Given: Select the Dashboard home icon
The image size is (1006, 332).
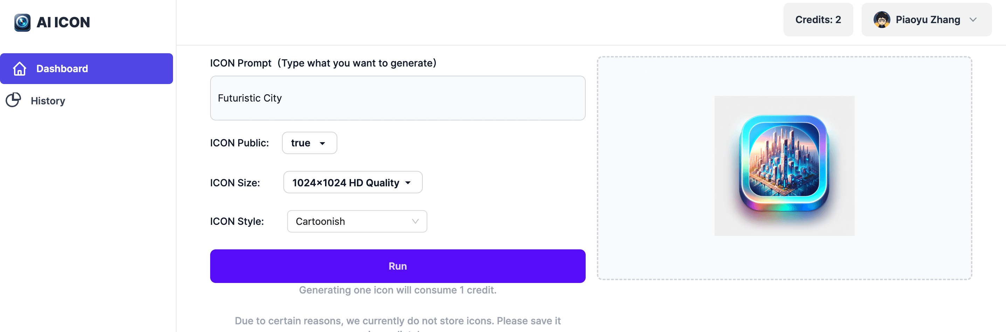Looking at the screenshot, I should pyautogui.click(x=19, y=68).
